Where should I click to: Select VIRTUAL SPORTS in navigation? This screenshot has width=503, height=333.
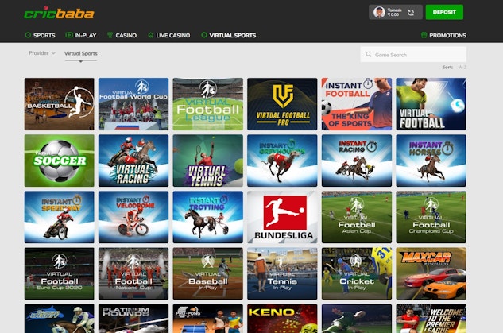[228, 35]
